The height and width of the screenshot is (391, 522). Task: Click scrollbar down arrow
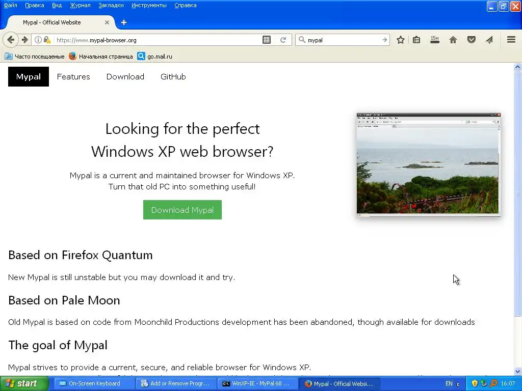517,371
